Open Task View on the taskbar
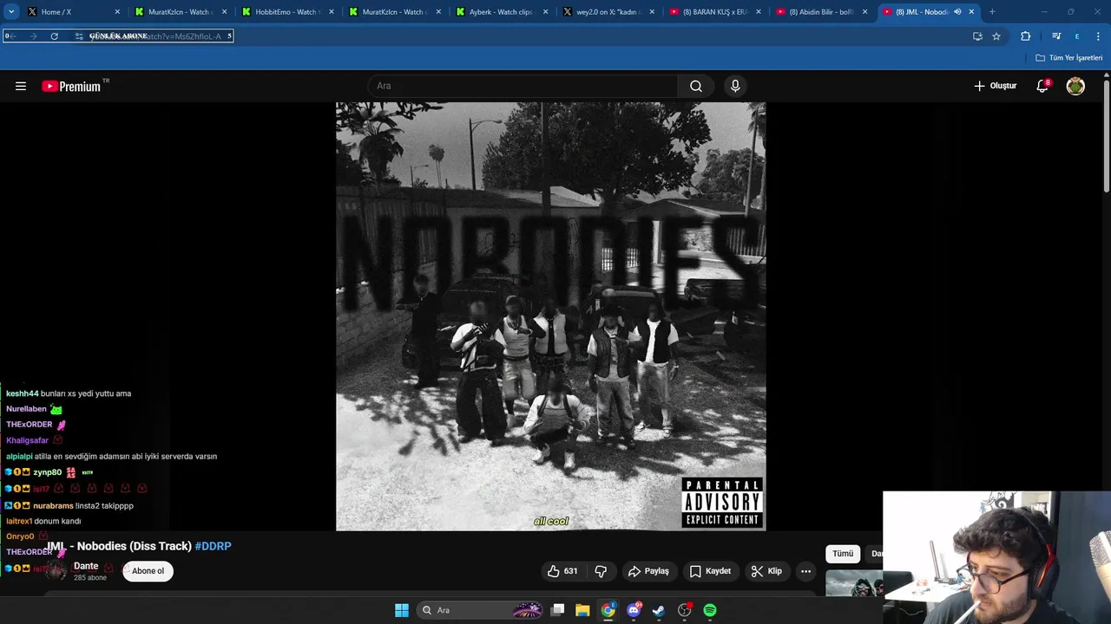This screenshot has width=1111, height=624. [558, 610]
